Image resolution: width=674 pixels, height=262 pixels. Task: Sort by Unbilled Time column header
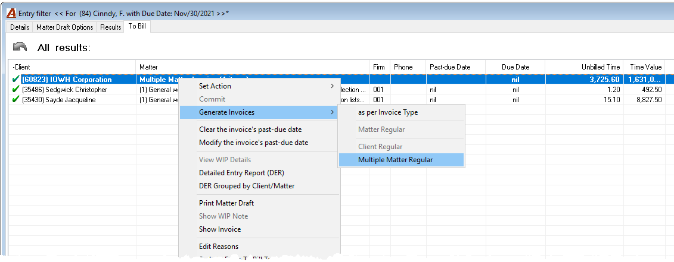point(584,67)
